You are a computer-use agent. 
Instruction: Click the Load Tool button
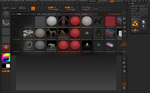(x=135, y=6)
